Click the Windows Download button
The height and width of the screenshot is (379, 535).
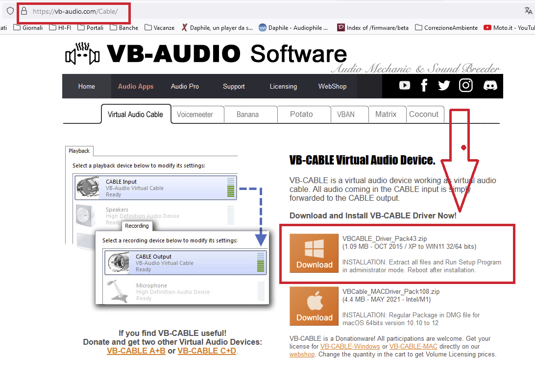[x=314, y=253]
